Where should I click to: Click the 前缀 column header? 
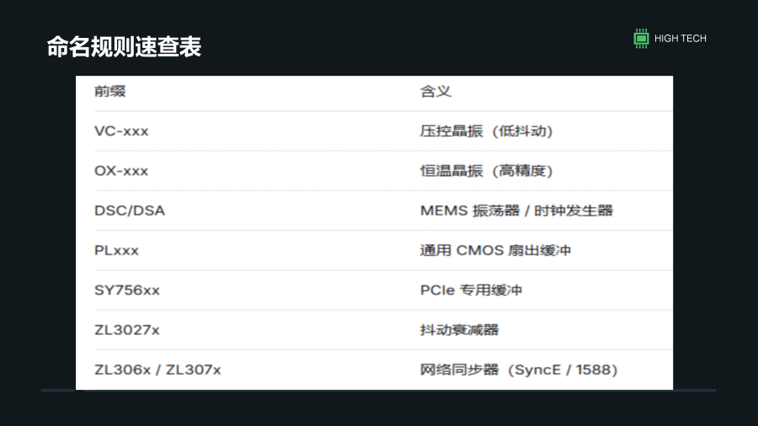109,91
